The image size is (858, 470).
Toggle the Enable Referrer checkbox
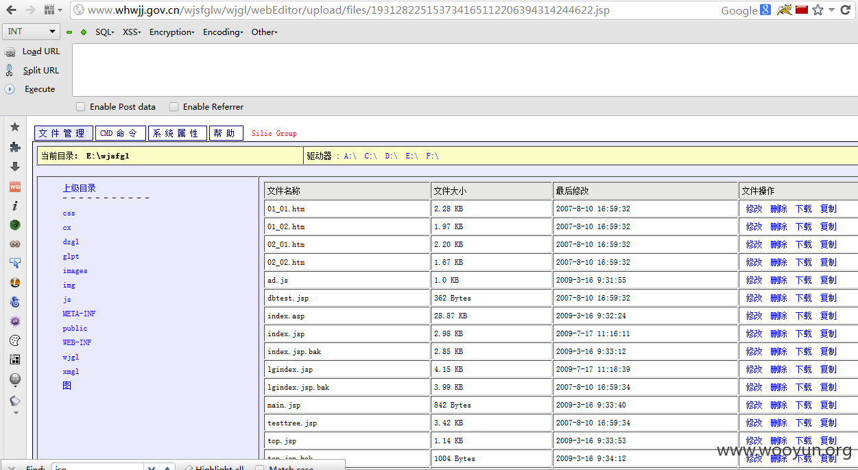pos(174,107)
